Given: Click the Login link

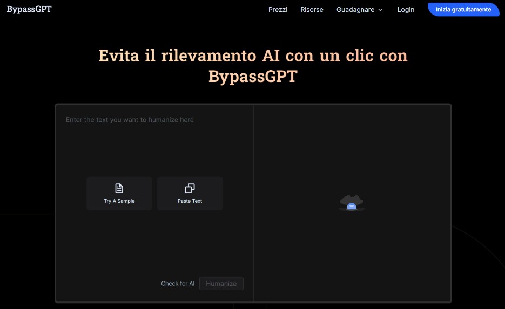Looking at the screenshot, I should point(406,10).
